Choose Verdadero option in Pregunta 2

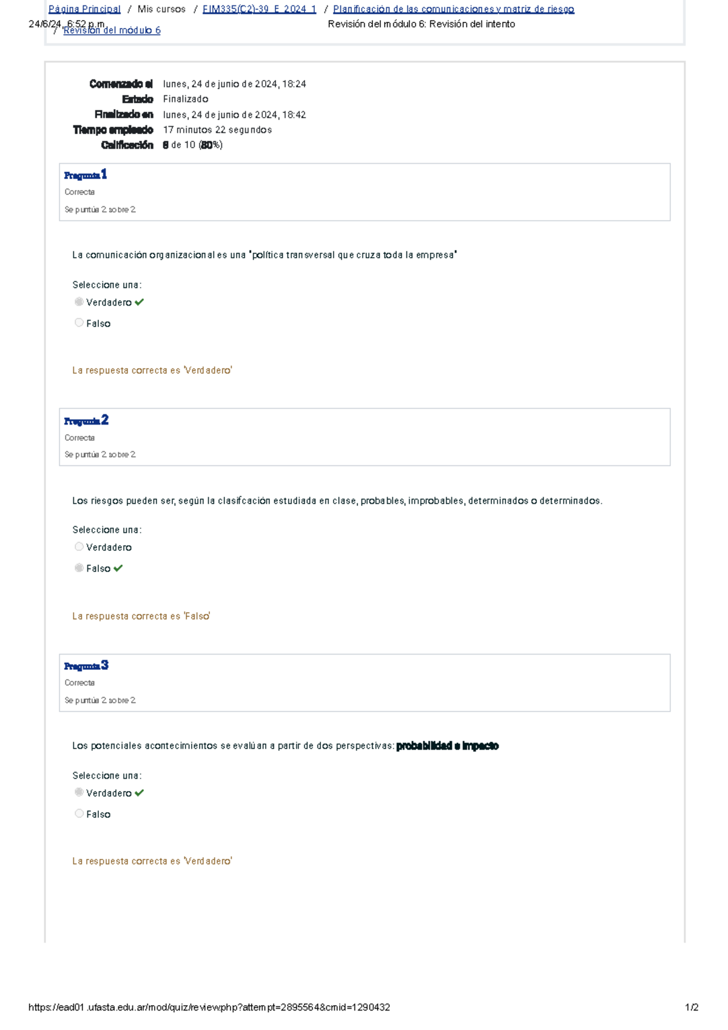(79, 547)
